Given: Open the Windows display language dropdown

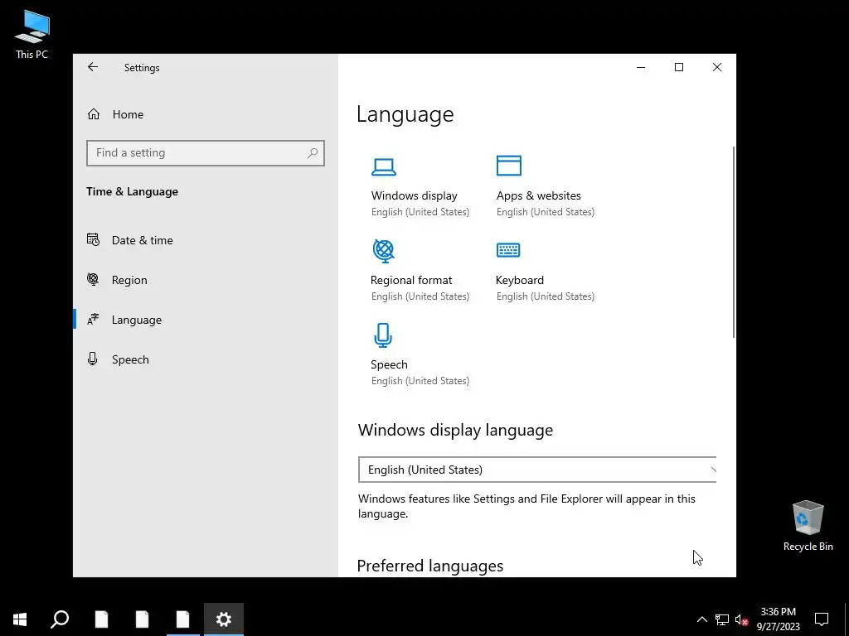Looking at the screenshot, I should pyautogui.click(x=537, y=470).
